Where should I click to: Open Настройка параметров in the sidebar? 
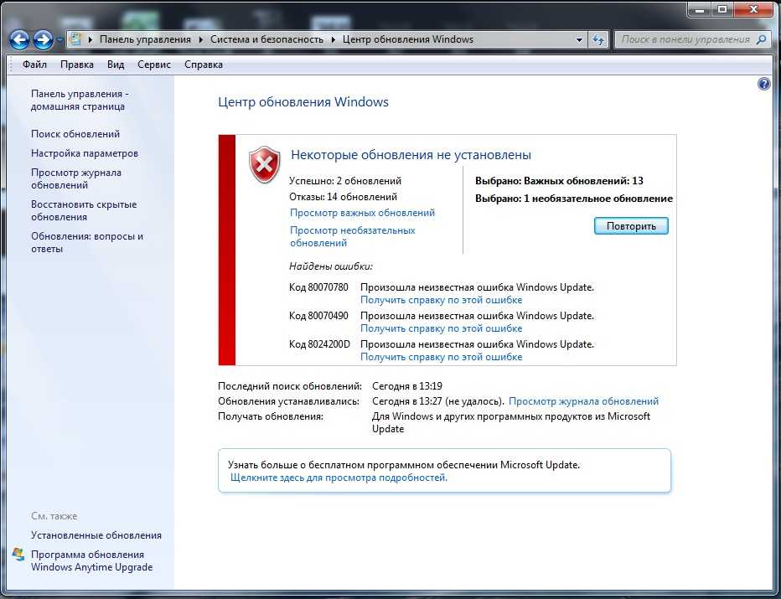84,153
